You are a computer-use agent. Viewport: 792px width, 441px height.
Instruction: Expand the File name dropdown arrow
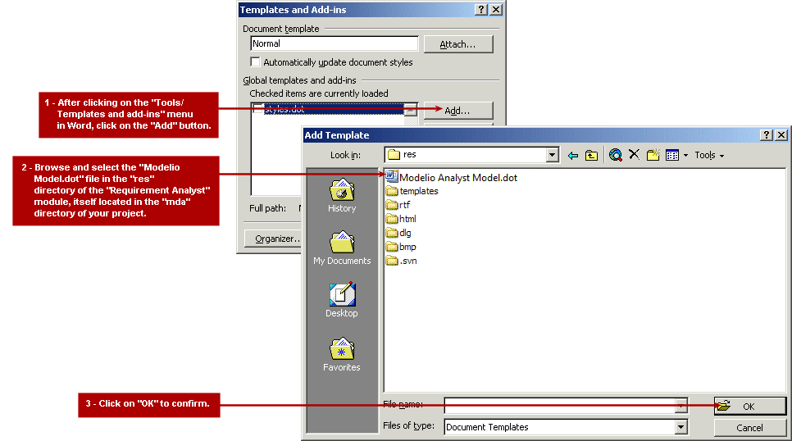pyautogui.click(x=680, y=405)
